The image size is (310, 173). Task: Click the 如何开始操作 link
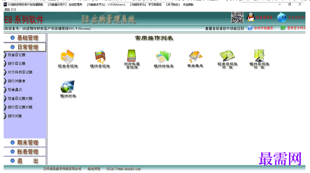[263, 28]
